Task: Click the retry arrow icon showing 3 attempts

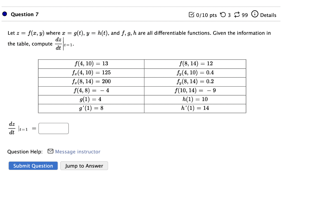Action: (x=223, y=14)
